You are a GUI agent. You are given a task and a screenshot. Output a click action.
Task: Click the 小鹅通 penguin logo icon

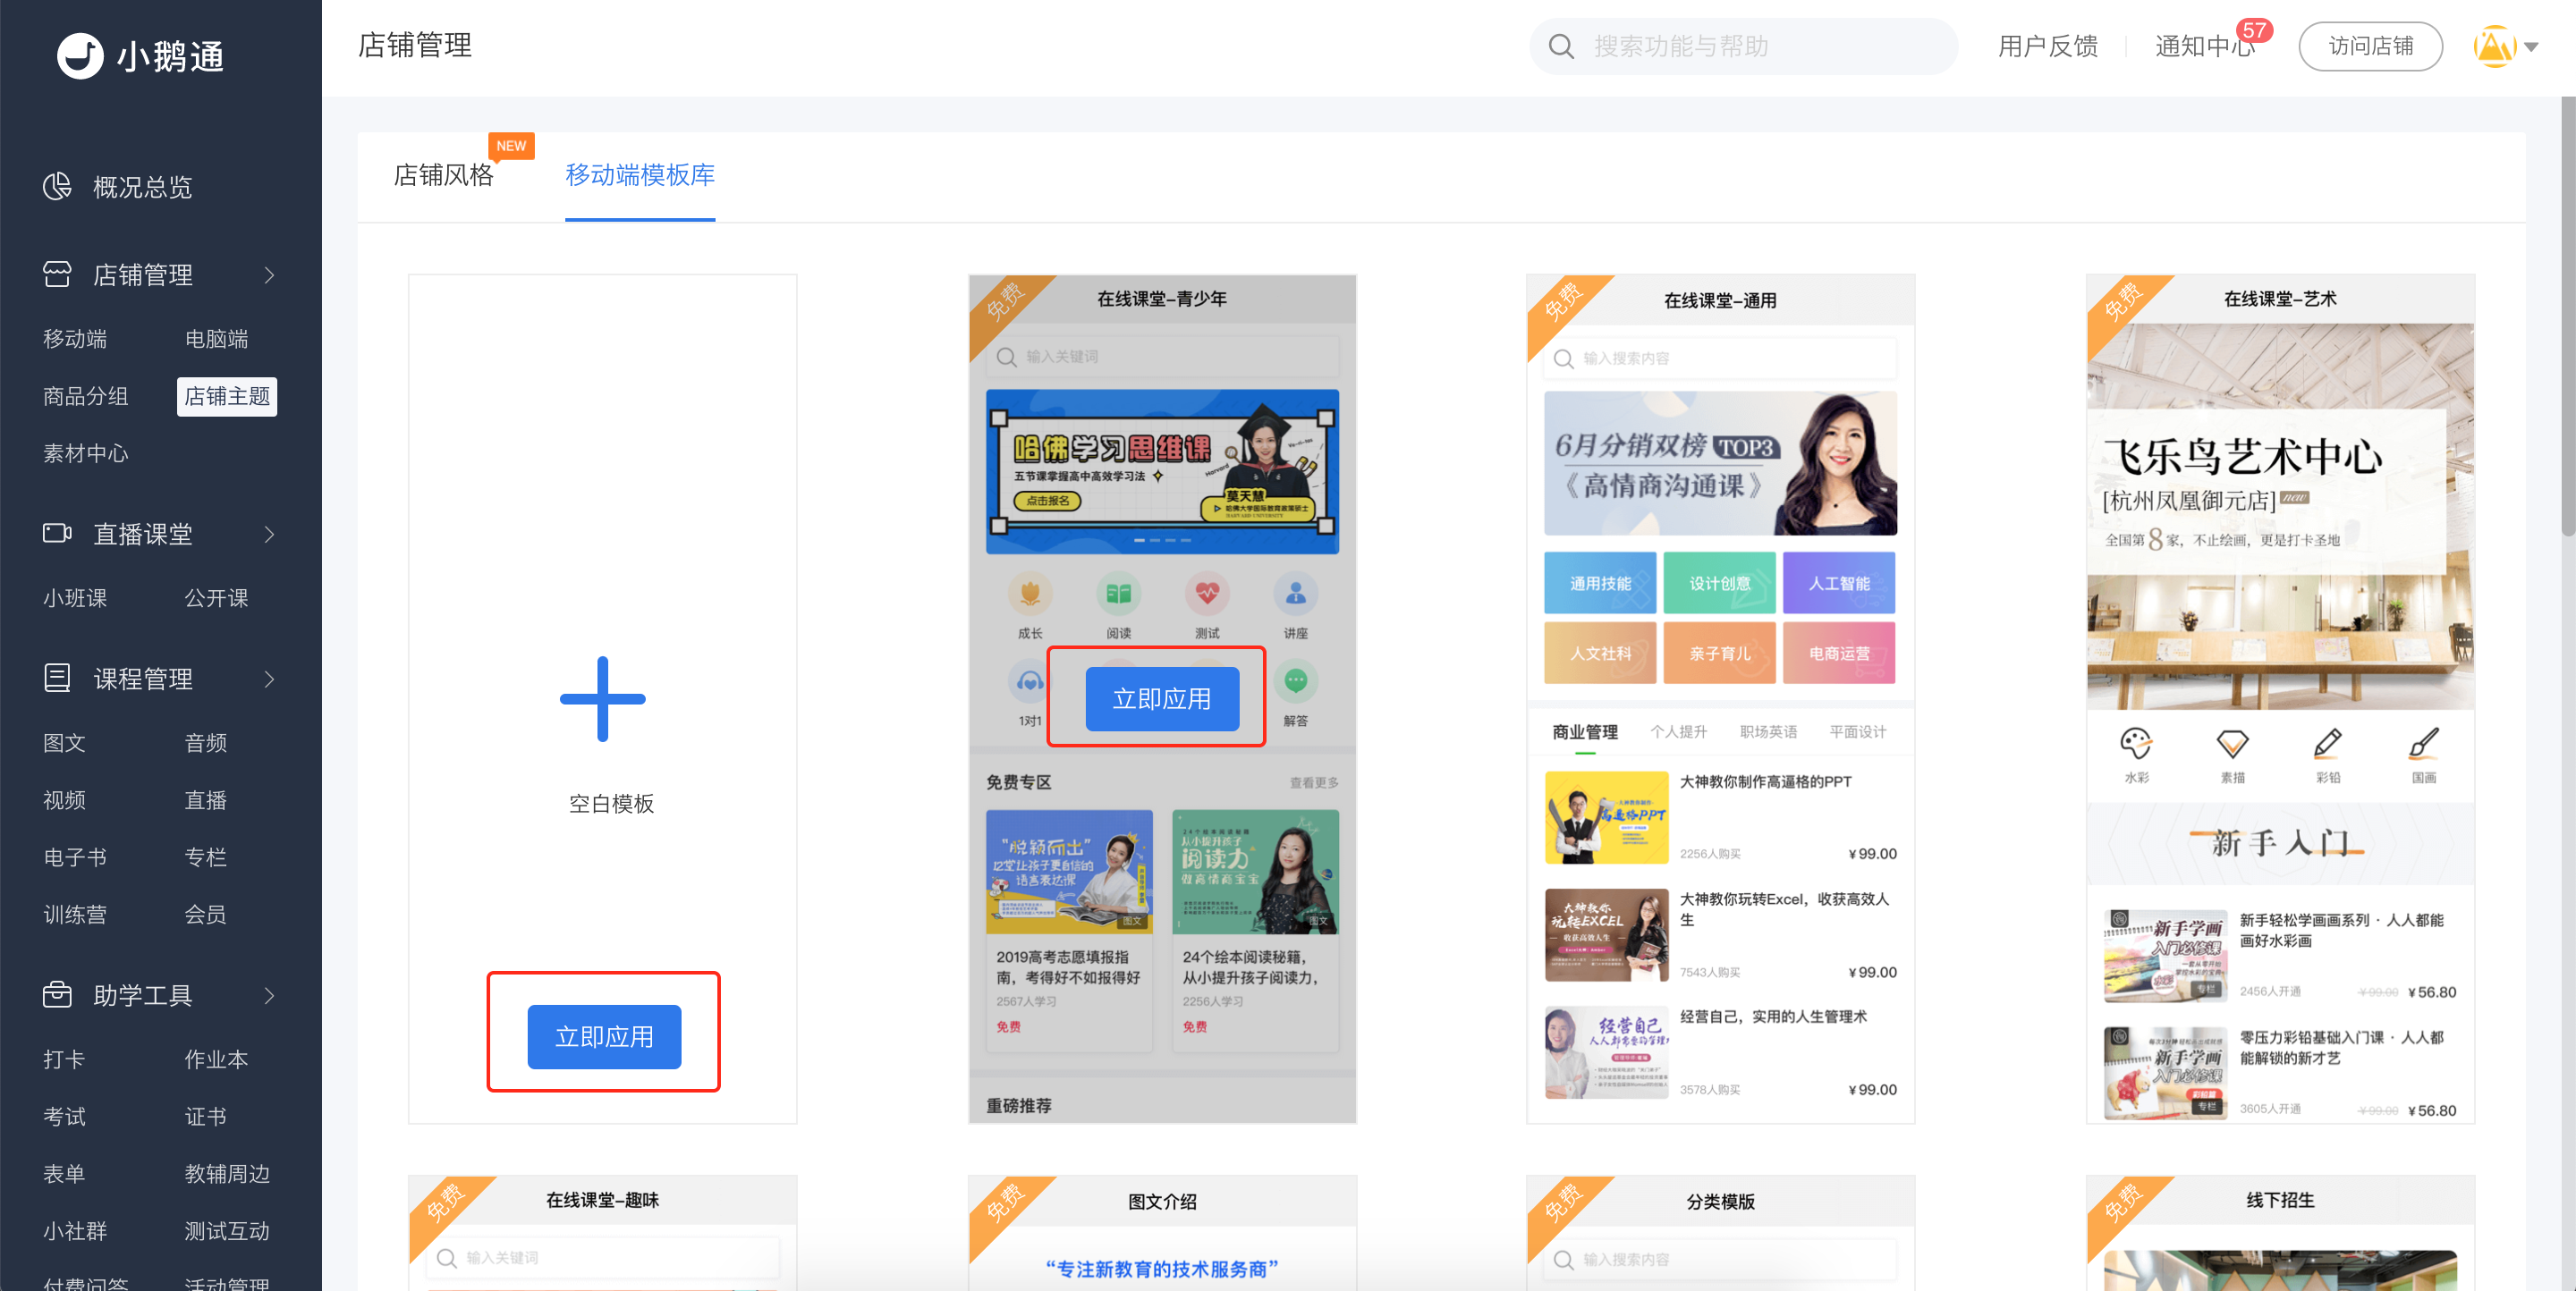click(80, 56)
